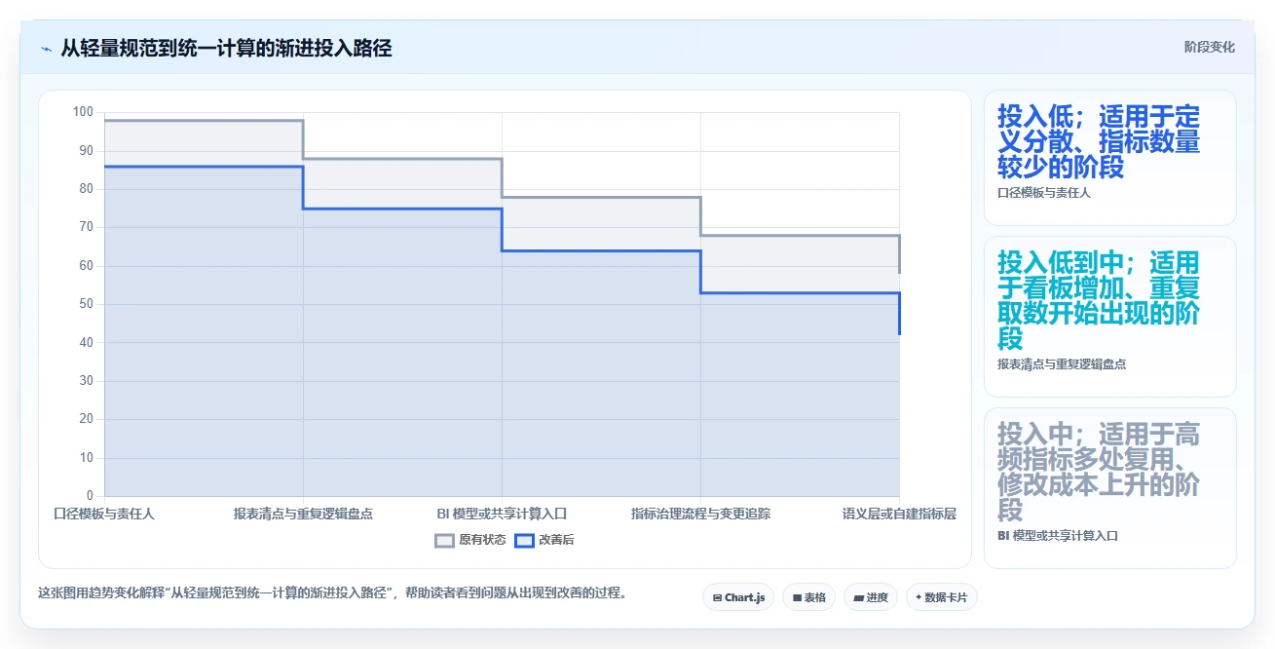Click the chart description text below chart
Viewport: 1275px width, 649px height.
pyautogui.click(x=333, y=592)
